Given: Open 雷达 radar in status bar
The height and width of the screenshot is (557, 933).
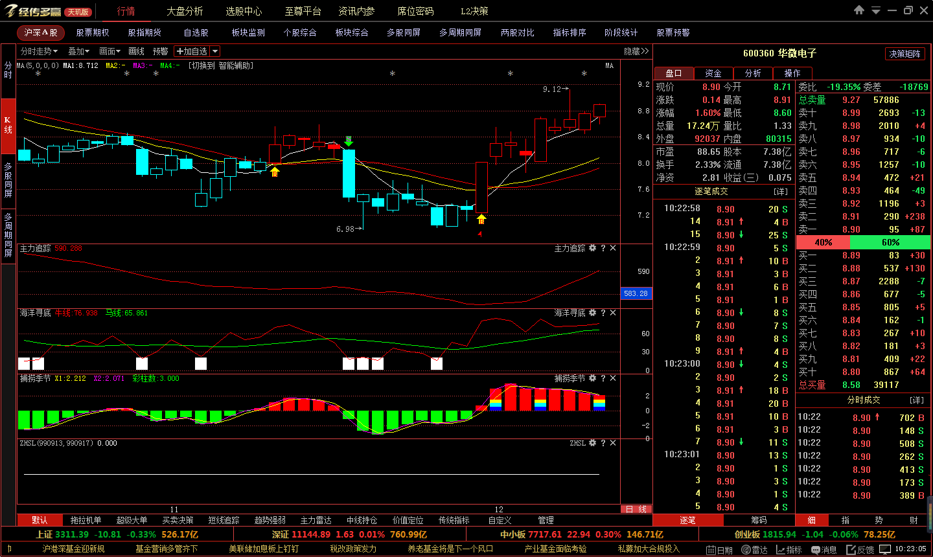Looking at the screenshot, I should (755, 550).
